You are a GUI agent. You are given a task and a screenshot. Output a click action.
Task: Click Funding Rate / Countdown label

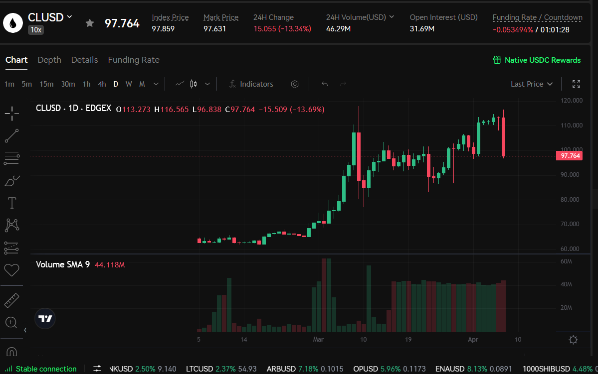click(x=537, y=17)
